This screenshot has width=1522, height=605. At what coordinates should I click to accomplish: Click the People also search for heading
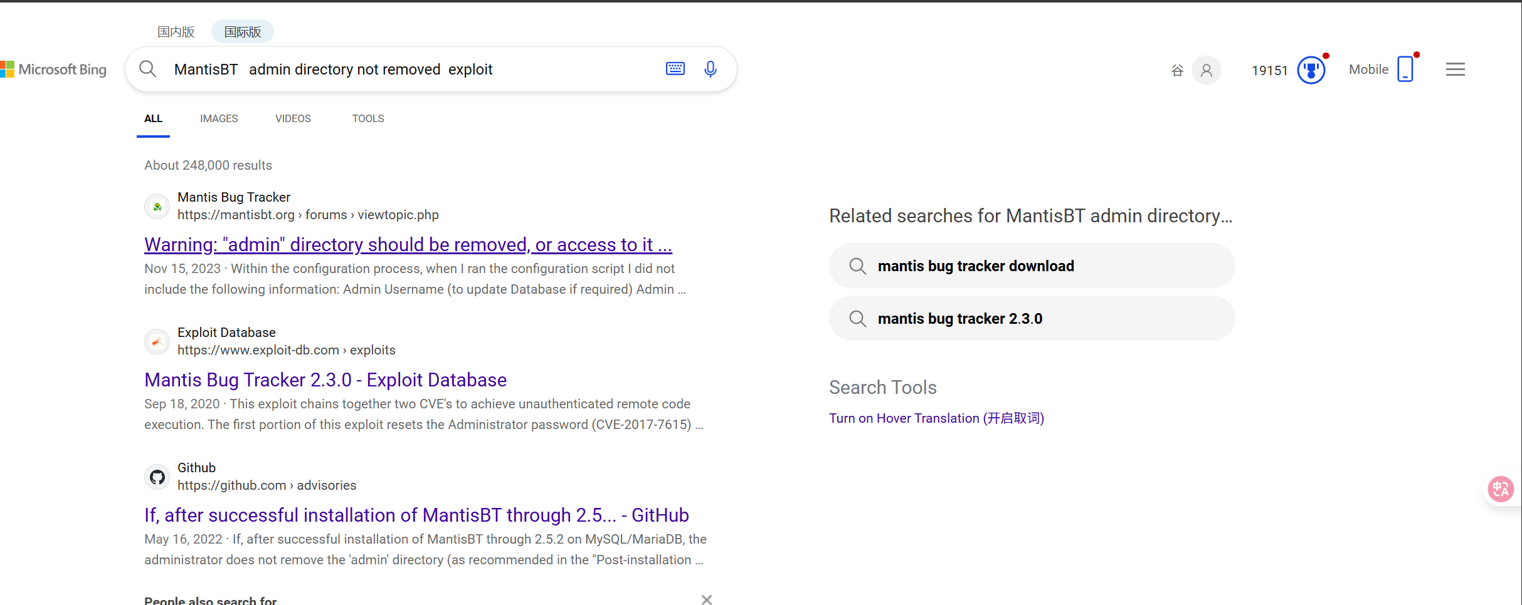pos(210,600)
